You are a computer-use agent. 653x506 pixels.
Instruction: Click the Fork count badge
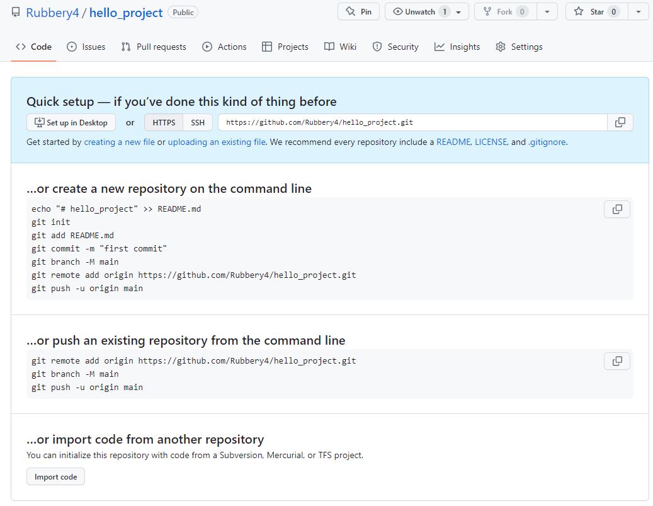(x=522, y=12)
